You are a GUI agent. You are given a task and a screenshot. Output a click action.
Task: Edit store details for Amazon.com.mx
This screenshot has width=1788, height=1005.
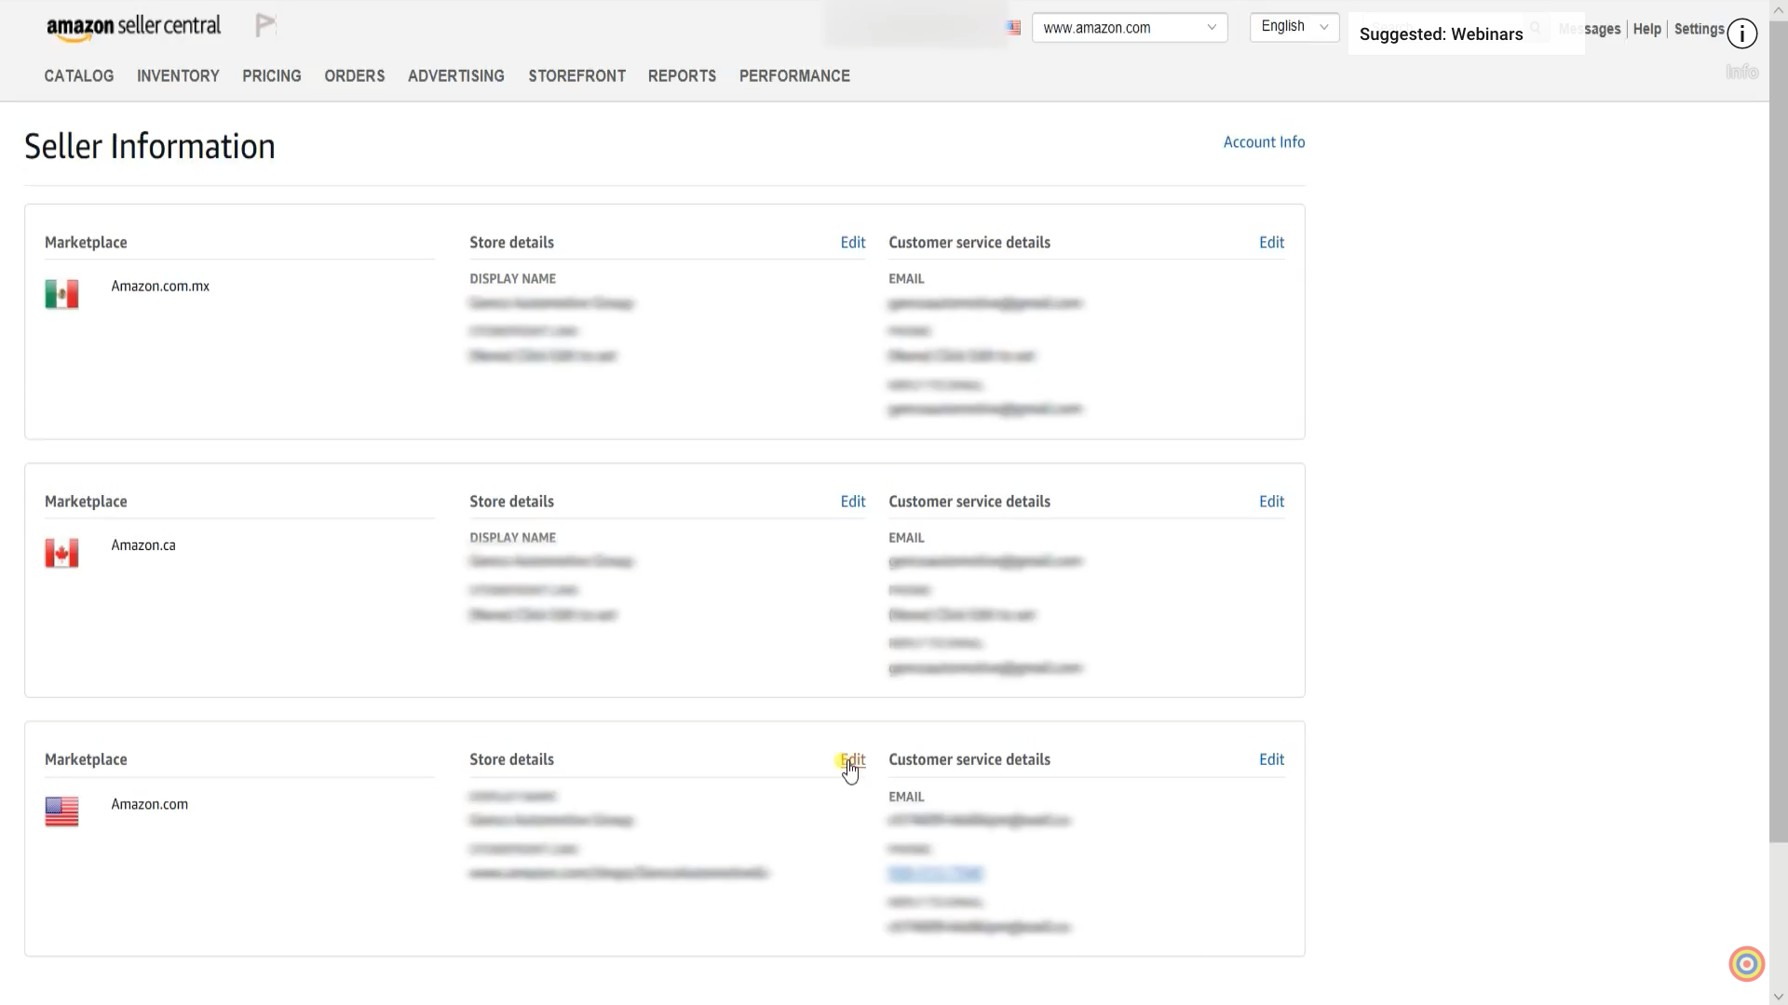click(853, 243)
